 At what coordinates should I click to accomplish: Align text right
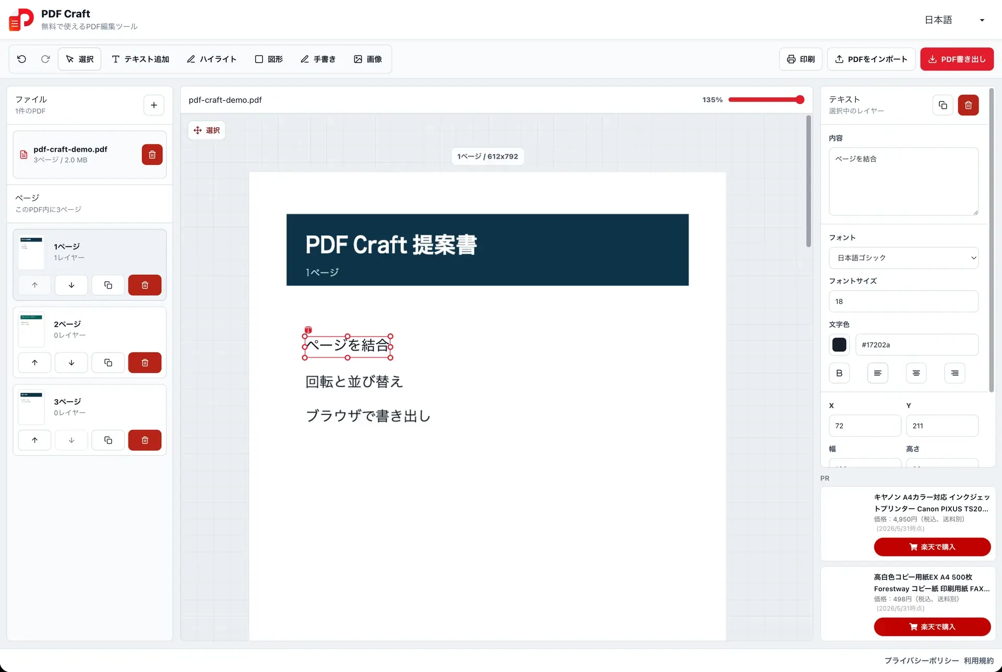point(955,373)
